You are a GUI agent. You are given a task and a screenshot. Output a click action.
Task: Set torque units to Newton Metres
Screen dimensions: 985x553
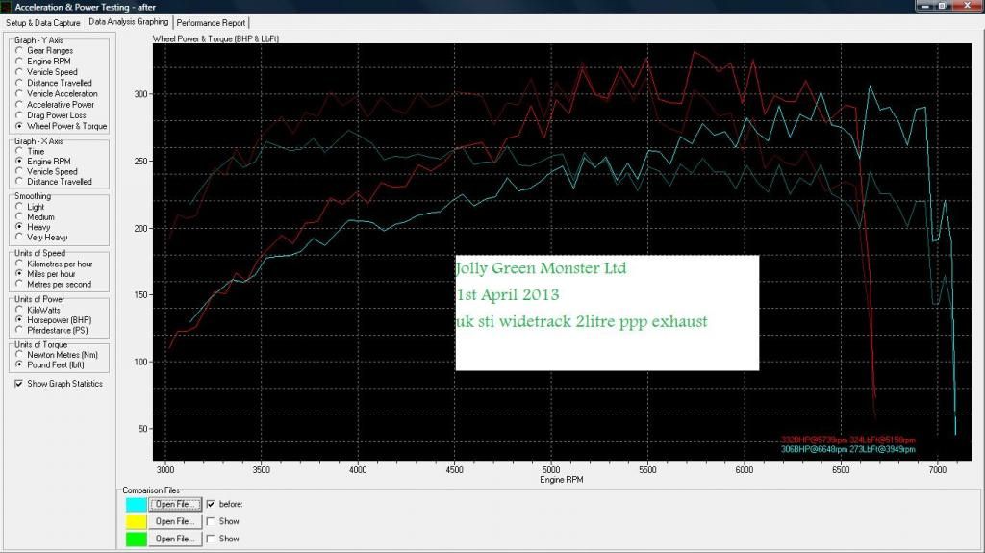[19, 355]
